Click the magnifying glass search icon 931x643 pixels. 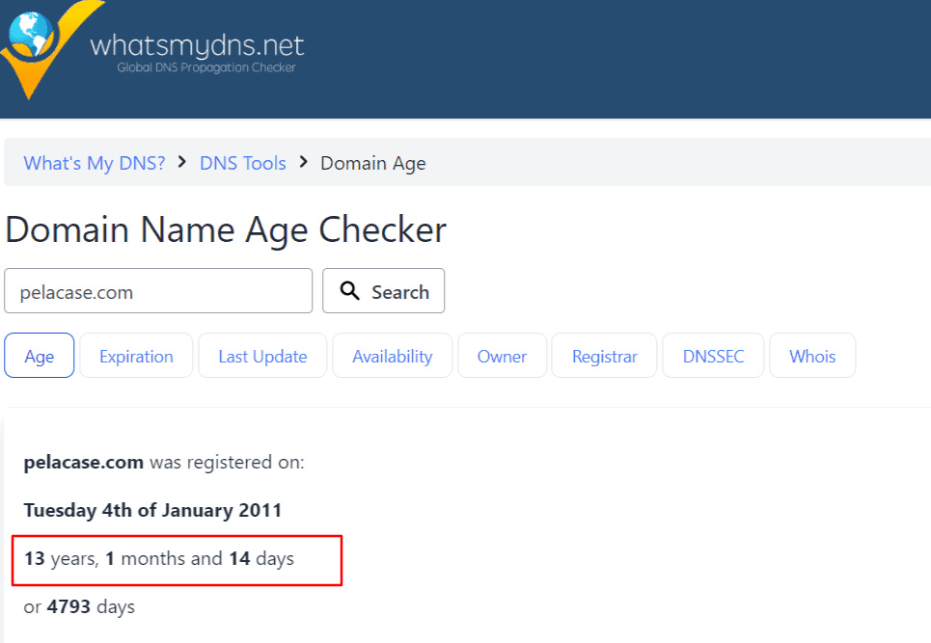tap(349, 291)
